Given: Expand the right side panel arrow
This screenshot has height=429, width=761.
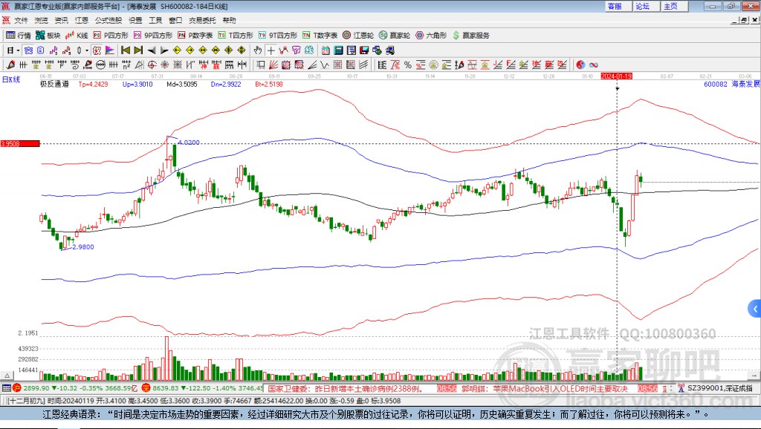Looking at the screenshot, I should [x=755, y=308].
